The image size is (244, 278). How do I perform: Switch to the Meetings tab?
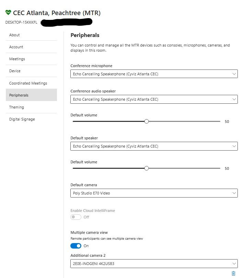click(17, 59)
